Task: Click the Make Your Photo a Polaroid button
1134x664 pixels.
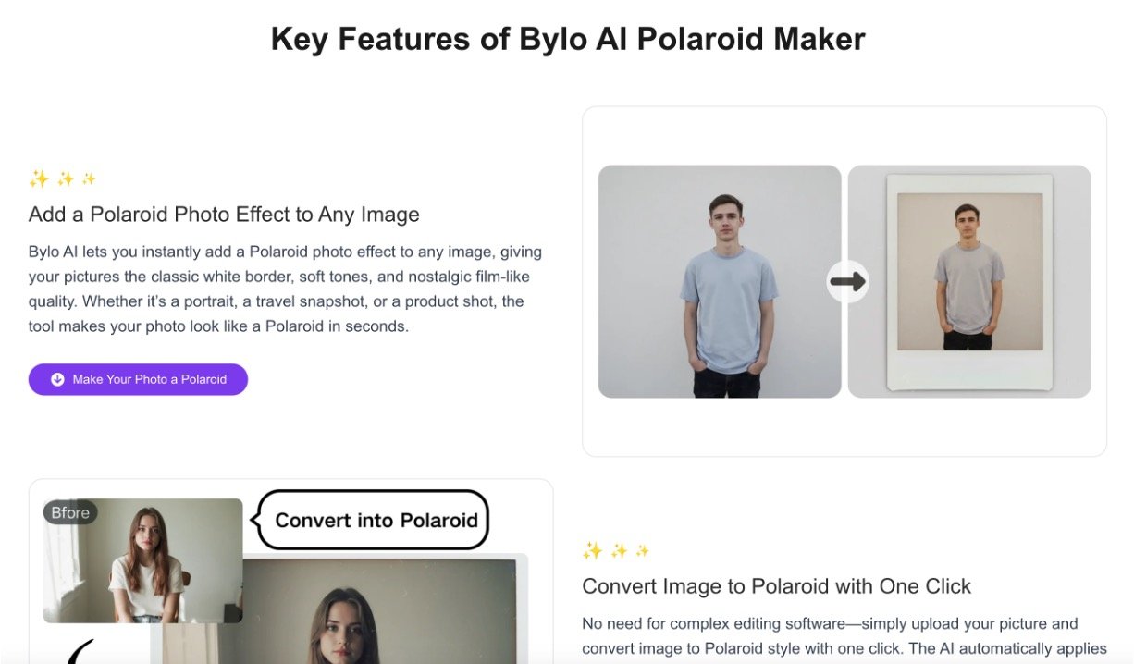Action: coord(138,379)
